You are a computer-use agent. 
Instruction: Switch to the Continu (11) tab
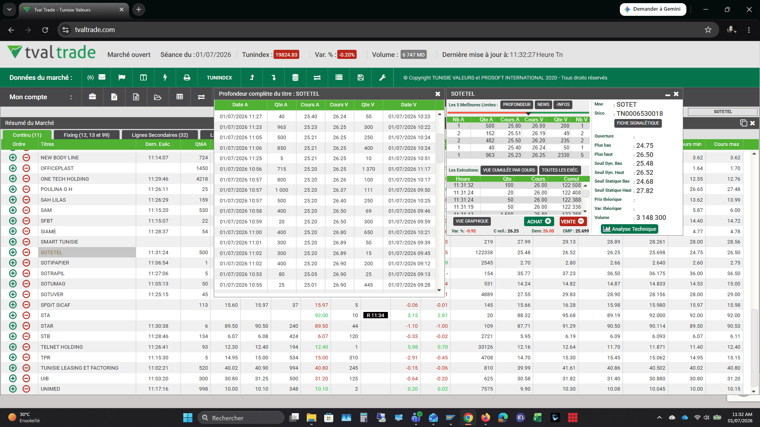point(27,135)
